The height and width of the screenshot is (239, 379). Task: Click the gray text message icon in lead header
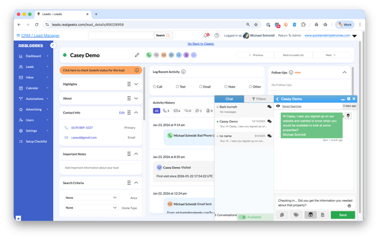tap(156, 55)
